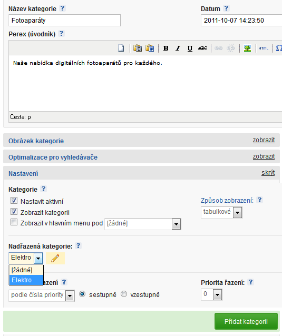282x336 pixels.
Task: Click the insert image tree icon
Action: pos(247,48)
